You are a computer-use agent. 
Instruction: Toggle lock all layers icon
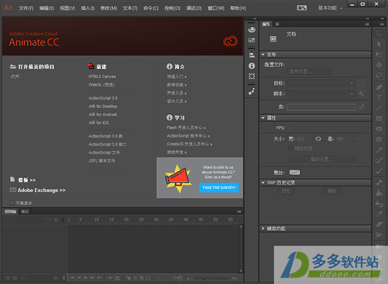[x=56, y=220]
